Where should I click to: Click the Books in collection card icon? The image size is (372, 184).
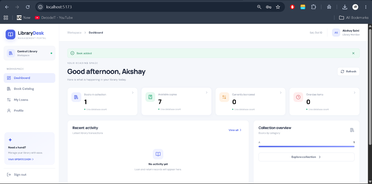coord(76,97)
